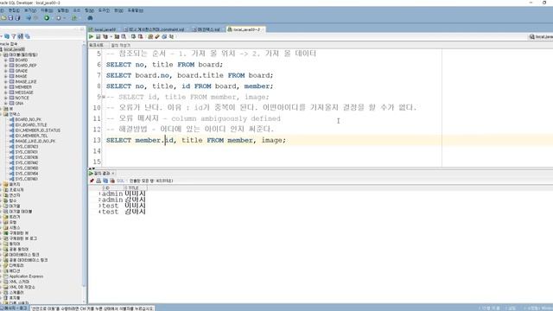Open the query builder sub-tab
The height and width of the screenshot is (311, 553).
point(120,45)
